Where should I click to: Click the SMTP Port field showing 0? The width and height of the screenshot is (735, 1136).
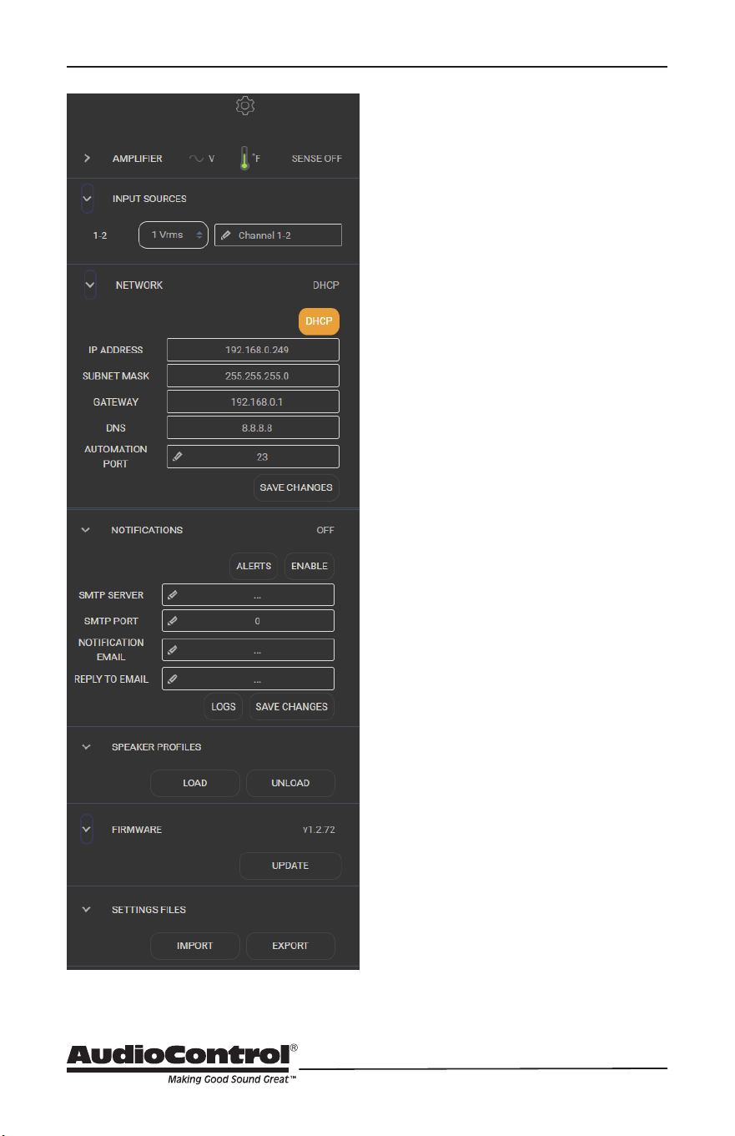pyautogui.click(x=248, y=621)
